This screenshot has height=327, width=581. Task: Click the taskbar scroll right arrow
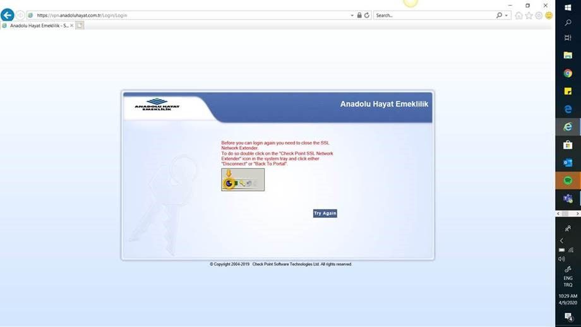pyautogui.click(x=578, y=213)
